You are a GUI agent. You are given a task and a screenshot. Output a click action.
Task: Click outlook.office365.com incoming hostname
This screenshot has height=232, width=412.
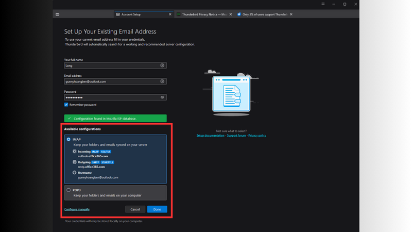(93, 156)
